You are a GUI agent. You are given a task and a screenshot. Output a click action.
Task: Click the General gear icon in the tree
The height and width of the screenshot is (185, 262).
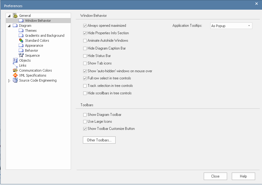coord(15,15)
